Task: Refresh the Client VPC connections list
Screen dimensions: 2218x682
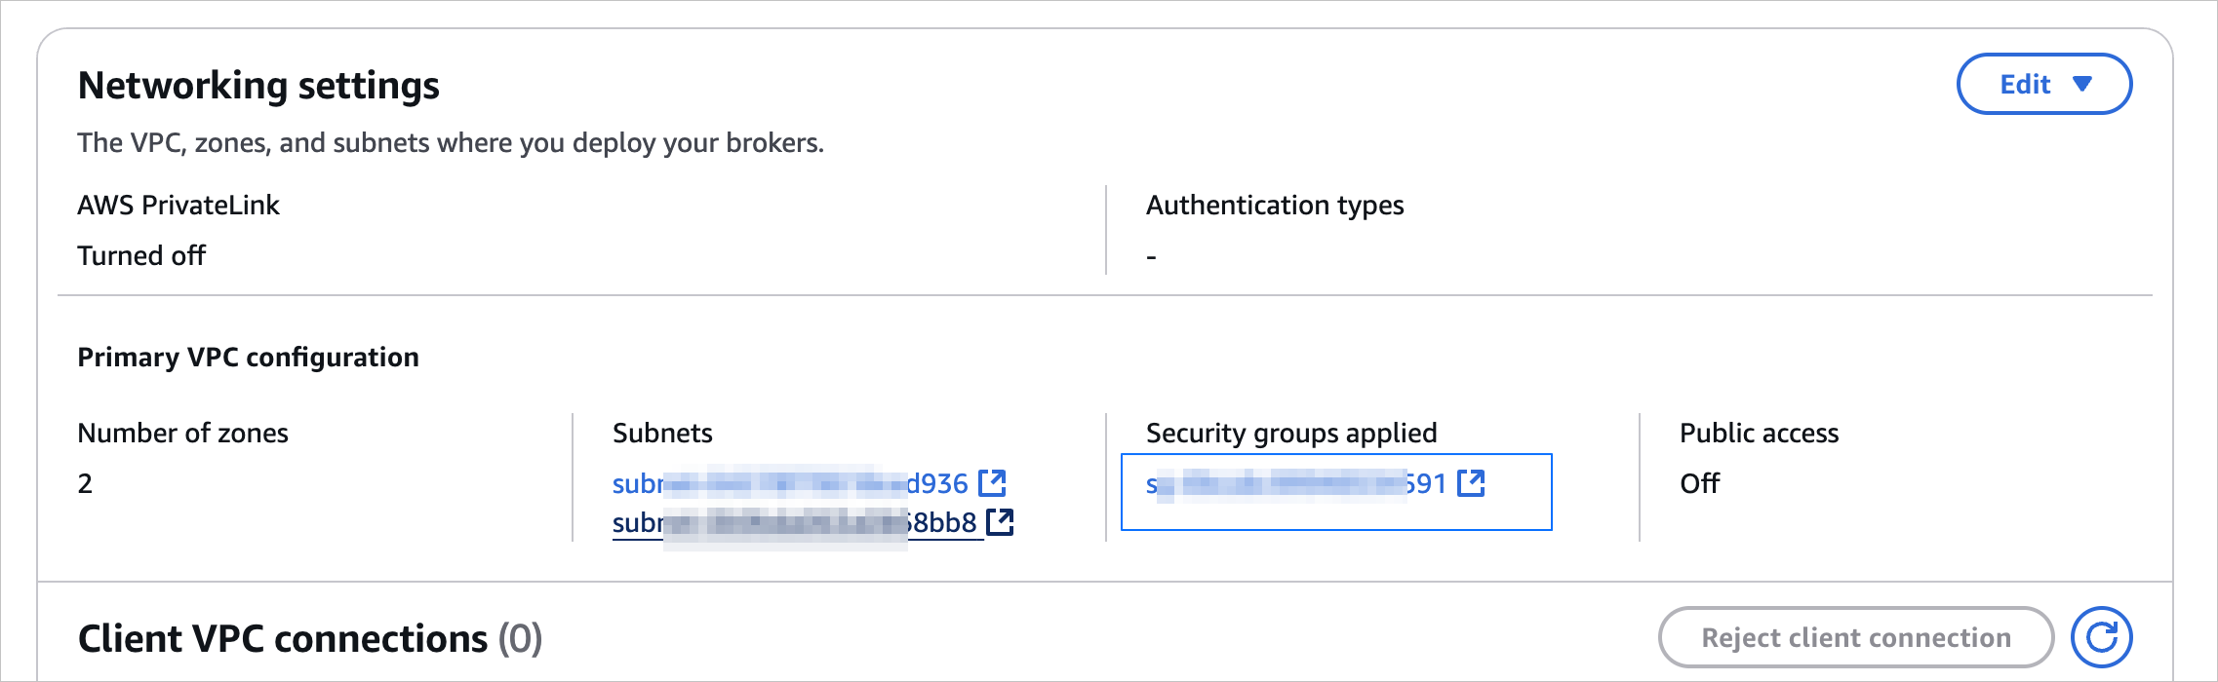Action: tap(2102, 638)
